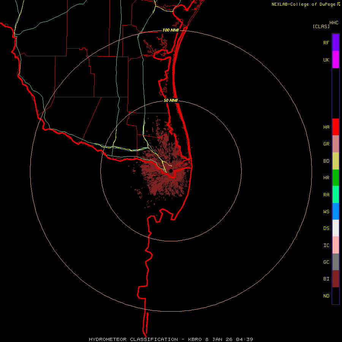Screen dimensions: 342x342
Task: Click the UK legend label
Action: point(326,60)
